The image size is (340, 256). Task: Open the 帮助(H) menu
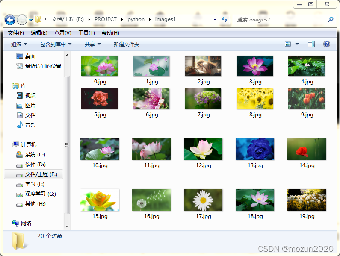(110, 33)
